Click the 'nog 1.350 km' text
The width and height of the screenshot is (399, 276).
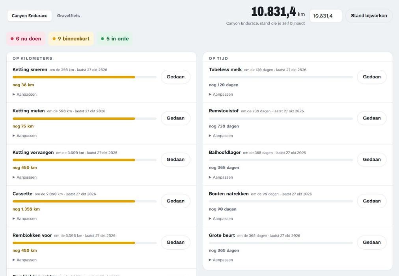(x=26, y=209)
